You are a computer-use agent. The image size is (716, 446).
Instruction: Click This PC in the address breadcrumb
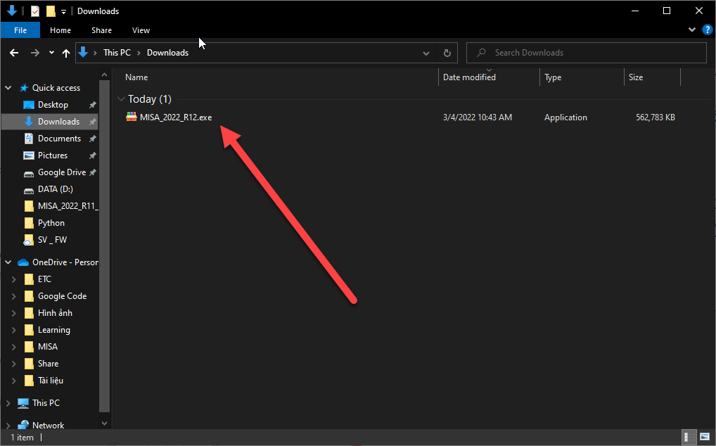(117, 53)
